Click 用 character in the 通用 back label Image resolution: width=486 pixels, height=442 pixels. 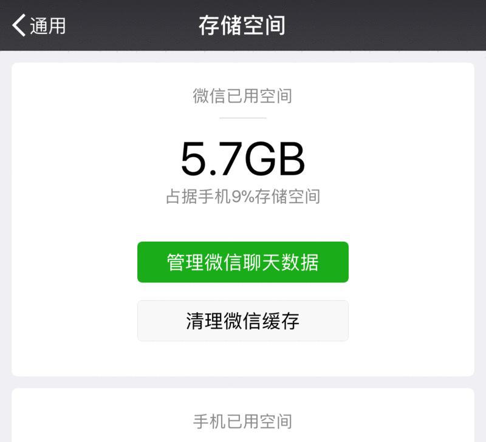click(x=57, y=25)
